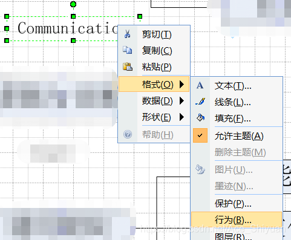
Task: Open 文本(T)... format dialog
Action: tap(237, 86)
